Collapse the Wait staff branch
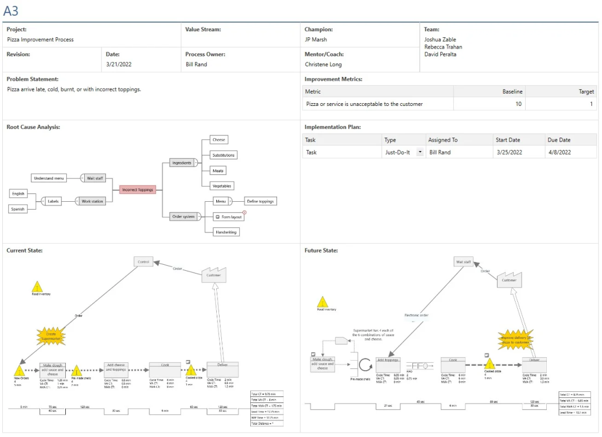This screenshot has height=437, width=602. tap(83, 178)
